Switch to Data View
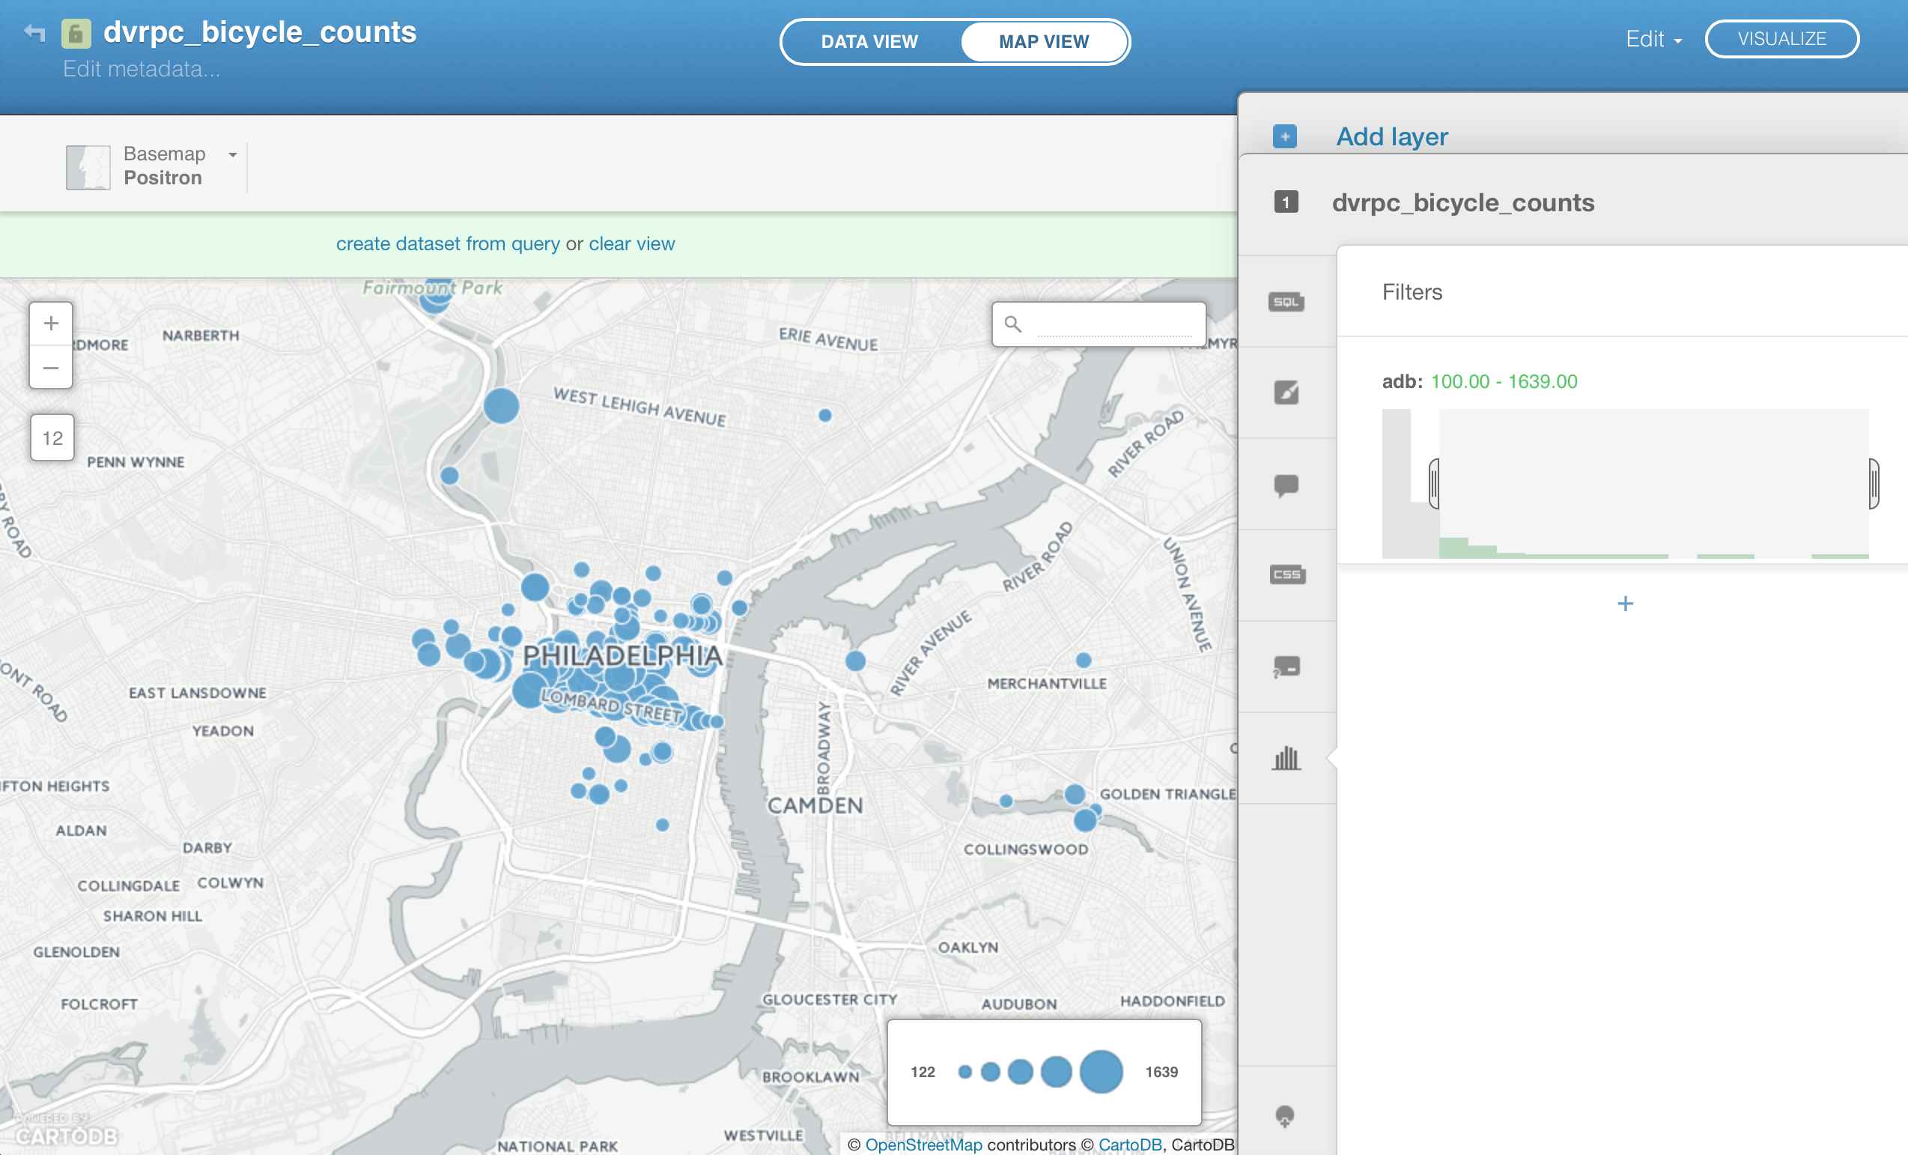Viewport: 1908px width, 1155px height. click(x=869, y=42)
